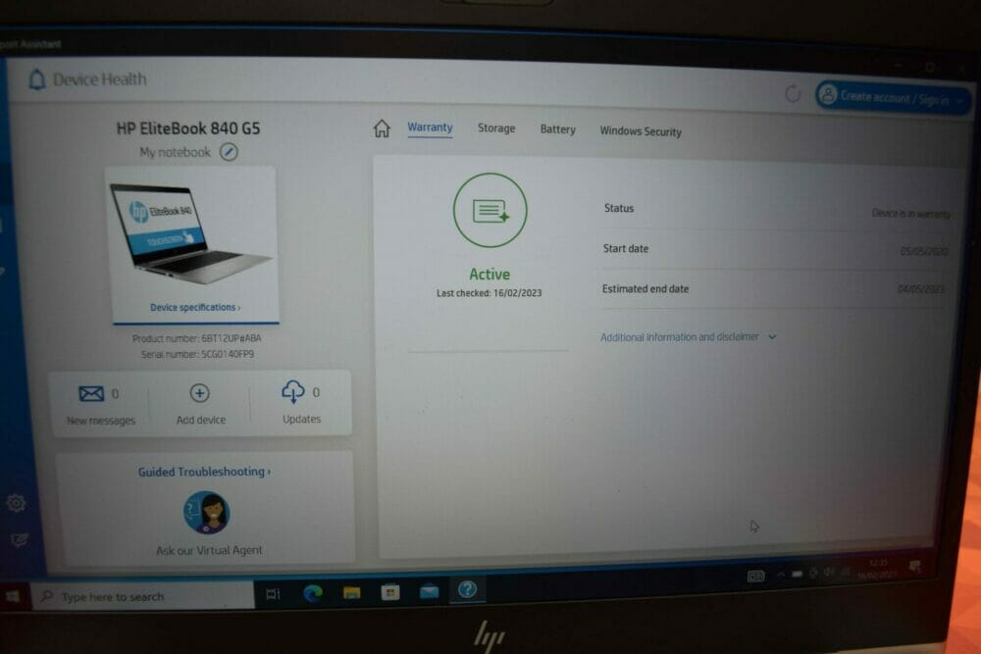Image resolution: width=981 pixels, height=654 pixels.
Task: Open the Windows Security tab
Action: tap(641, 131)
